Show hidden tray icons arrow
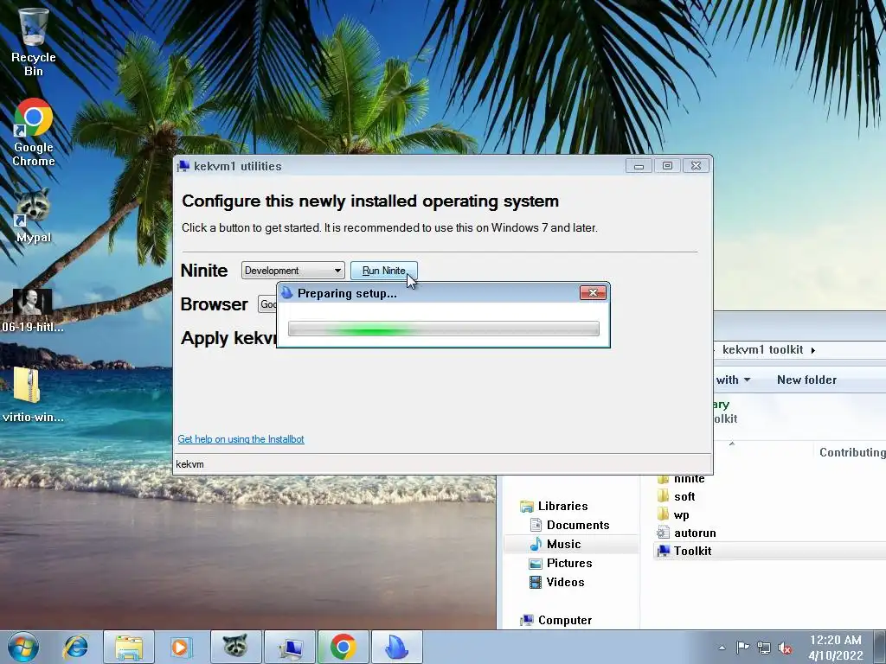This screenshot has height=664, width=886. pyautogui.click(x=722, y=648)
